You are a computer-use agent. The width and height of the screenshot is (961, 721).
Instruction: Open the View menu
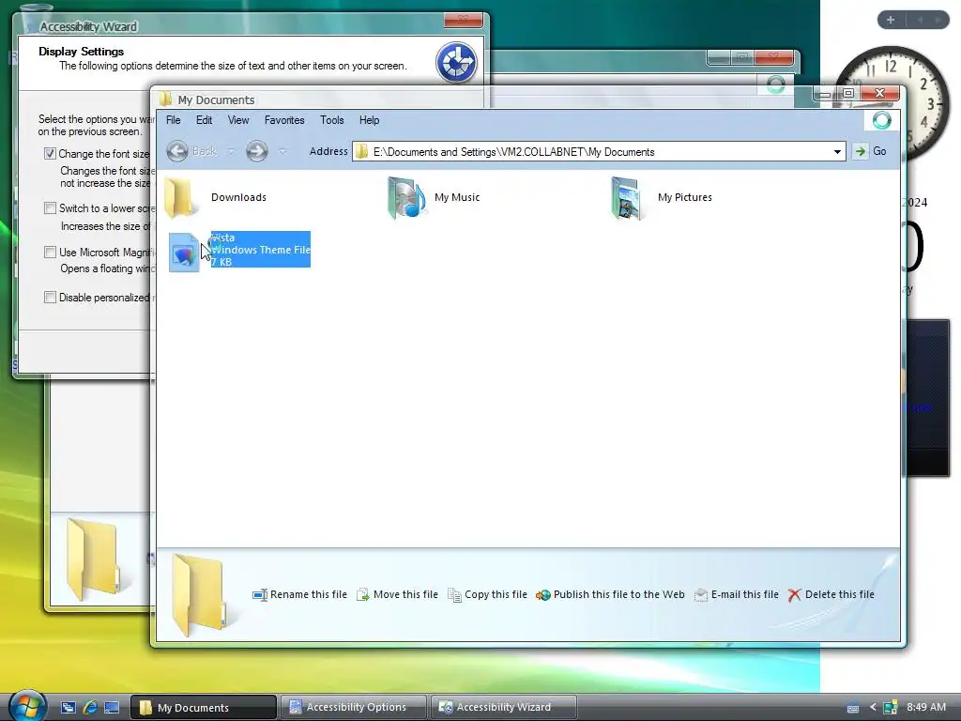[238, 120]
